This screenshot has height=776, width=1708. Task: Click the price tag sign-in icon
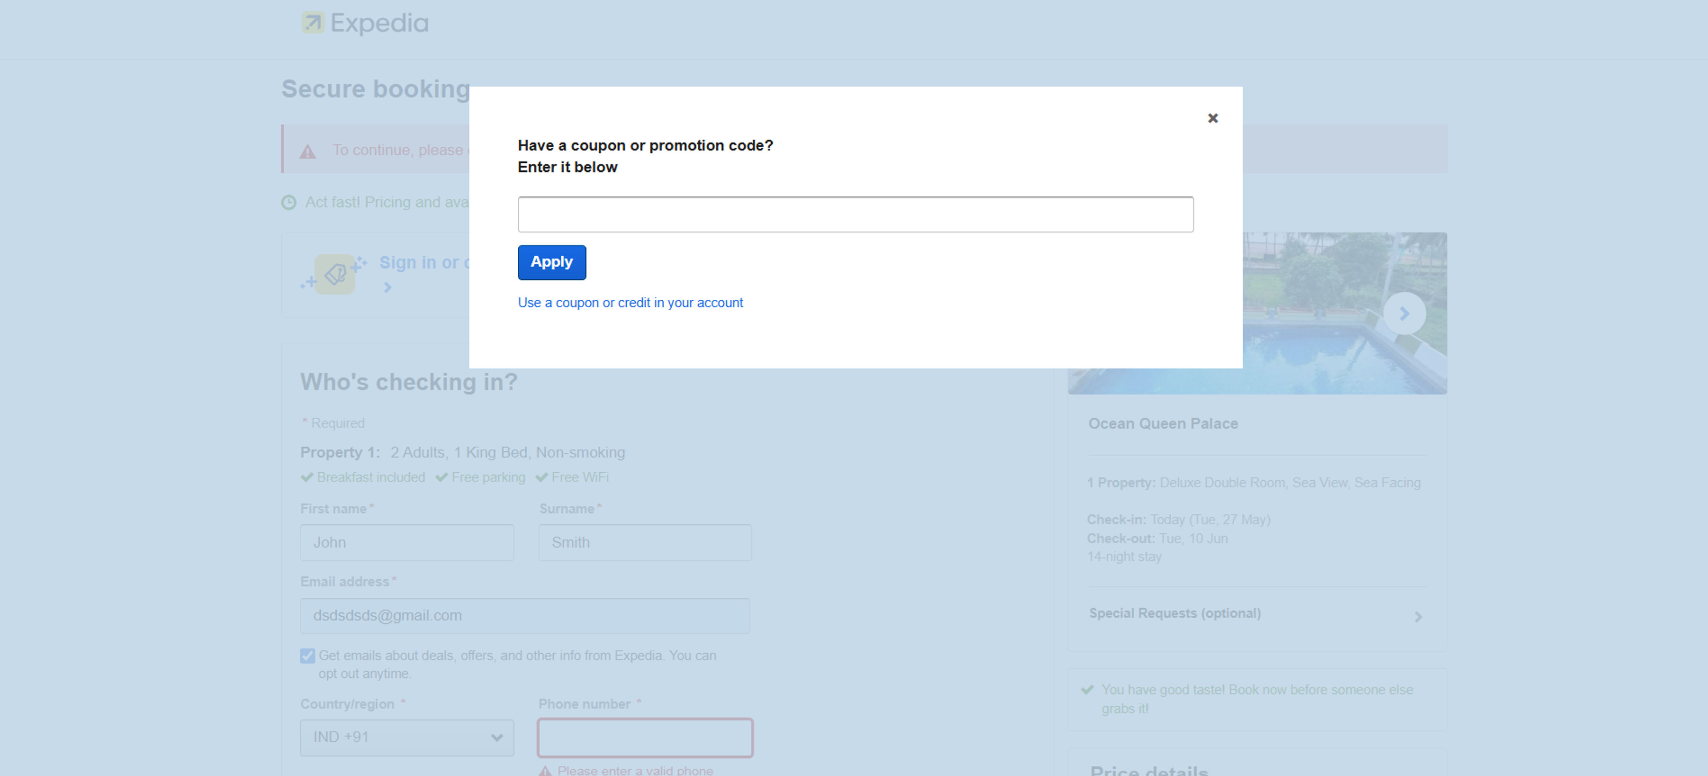click(334, 273)
